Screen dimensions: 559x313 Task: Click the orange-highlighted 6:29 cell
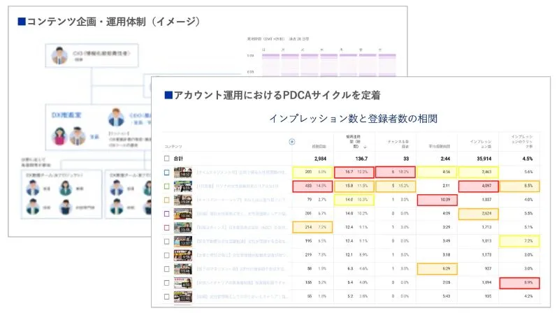pos(437,269)
